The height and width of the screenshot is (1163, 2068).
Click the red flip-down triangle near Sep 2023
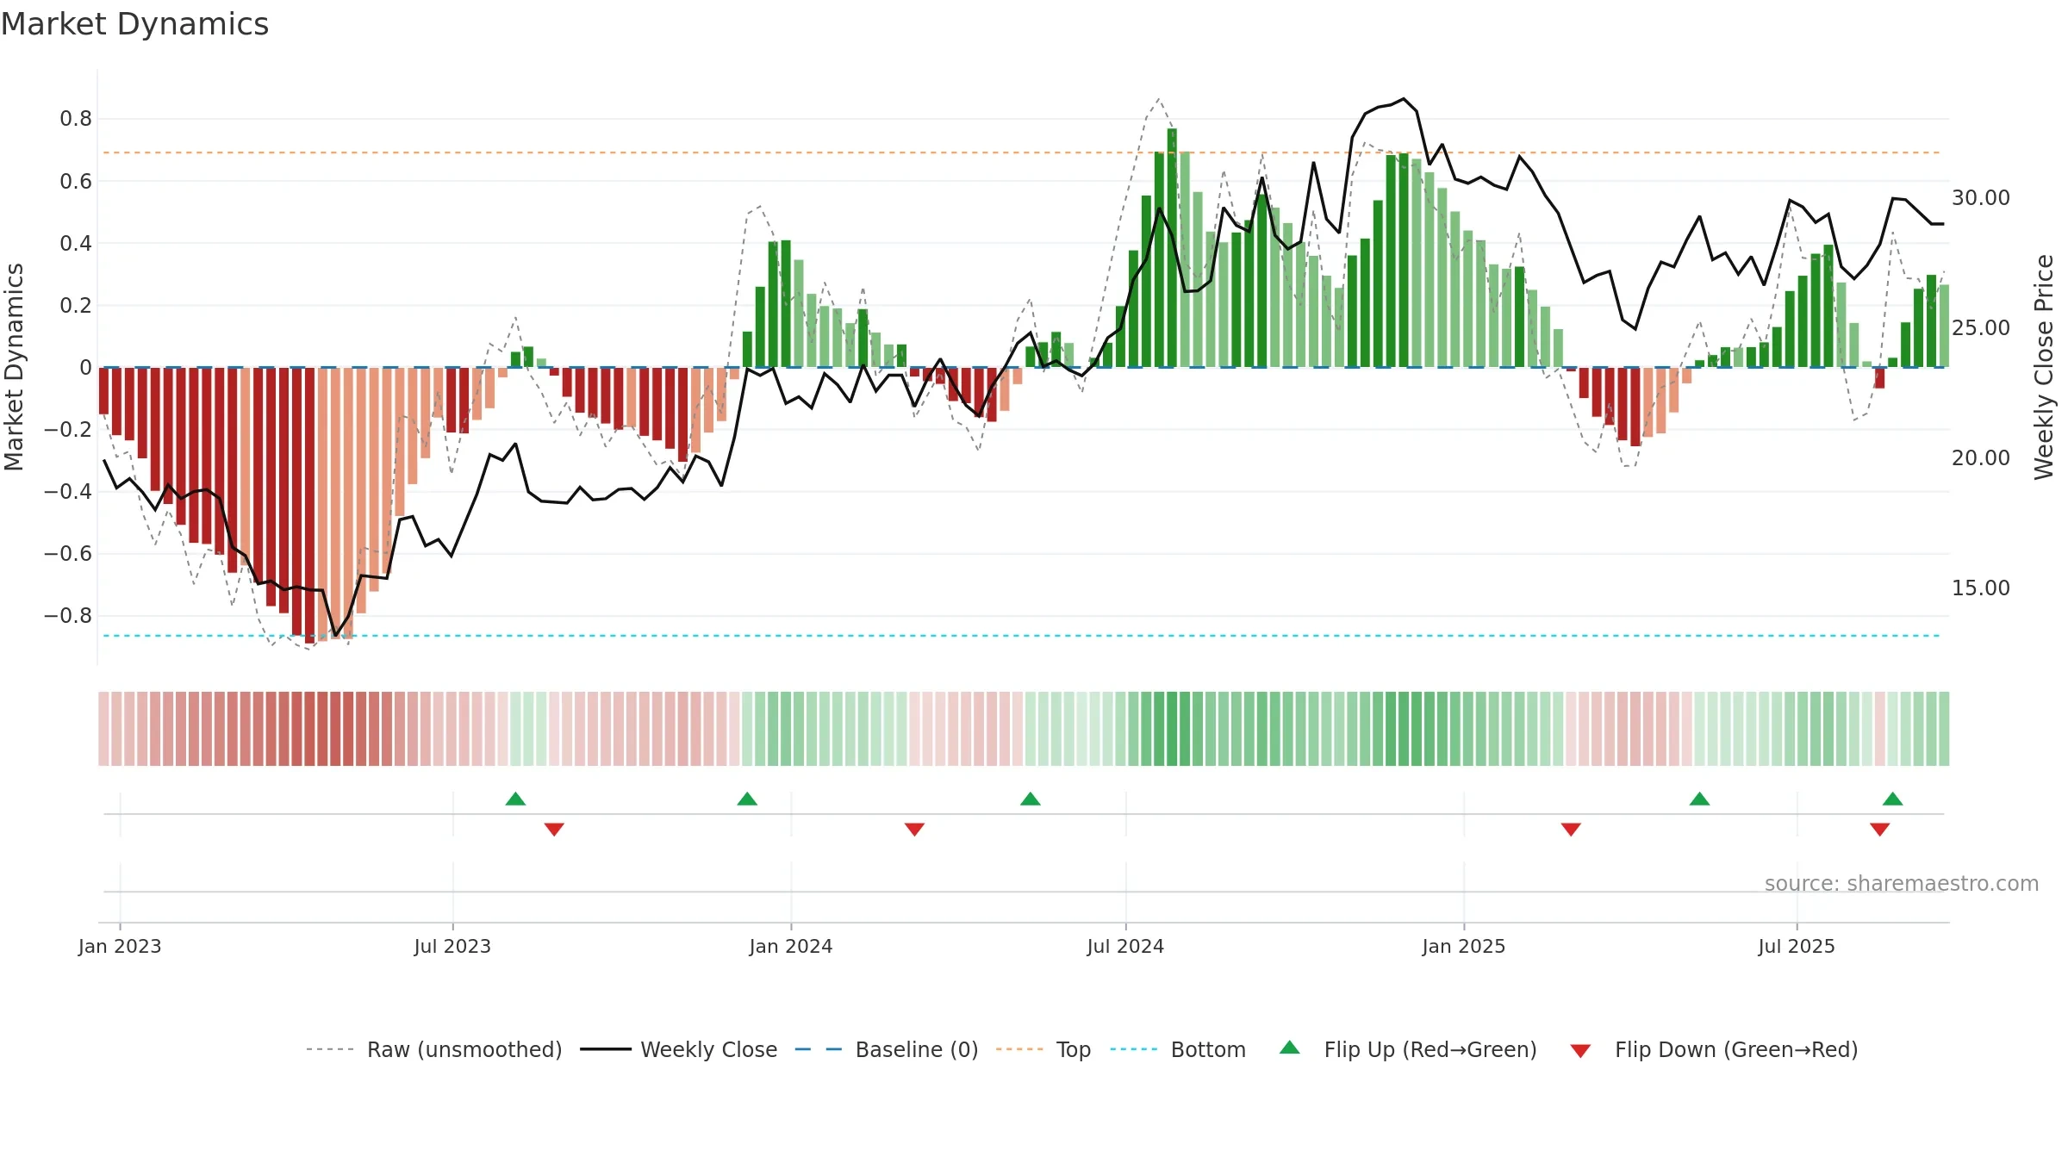pos(554,829)
